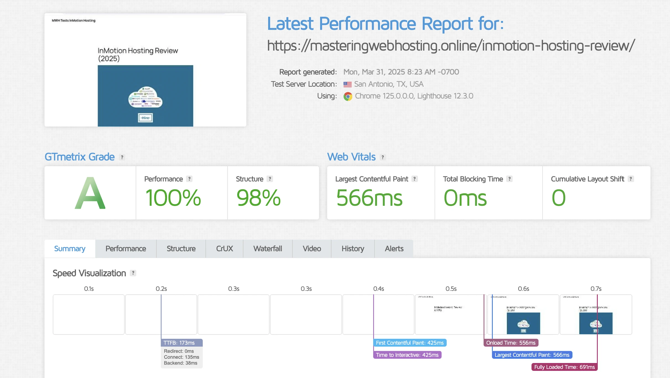
Task: Open the Video tab
Action: pyautogui.click(x=312, y=248)
